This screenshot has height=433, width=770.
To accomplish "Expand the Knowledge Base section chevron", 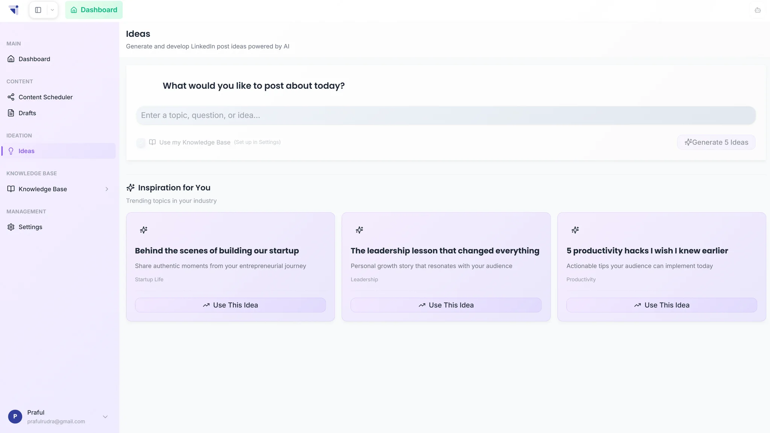I will coord(107,189).
